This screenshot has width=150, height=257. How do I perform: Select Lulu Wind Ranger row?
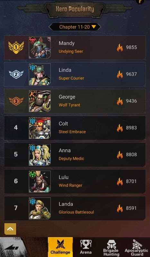75,182
